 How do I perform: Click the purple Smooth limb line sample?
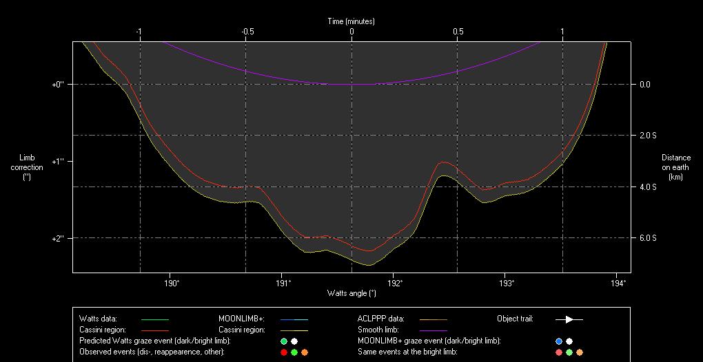(x=433, y=330)
